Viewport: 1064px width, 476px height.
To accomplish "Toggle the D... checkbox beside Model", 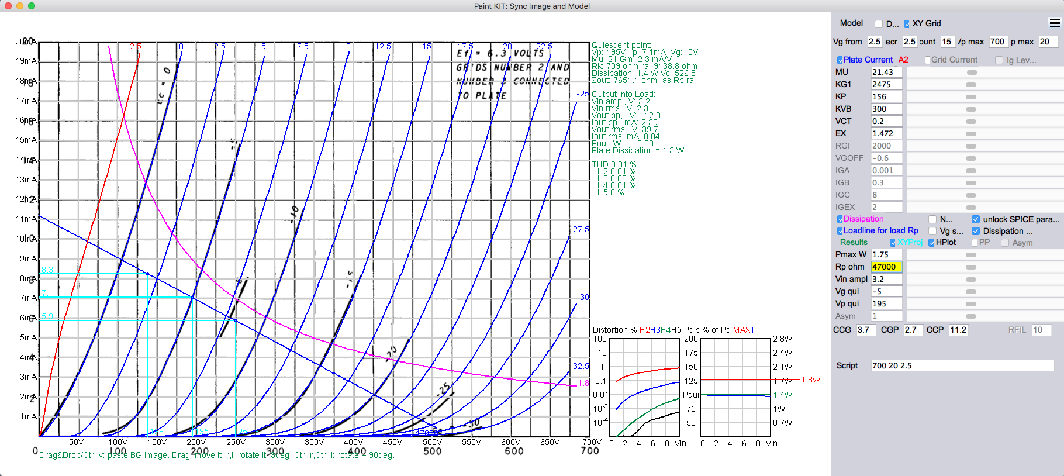I will pos(879,24).
